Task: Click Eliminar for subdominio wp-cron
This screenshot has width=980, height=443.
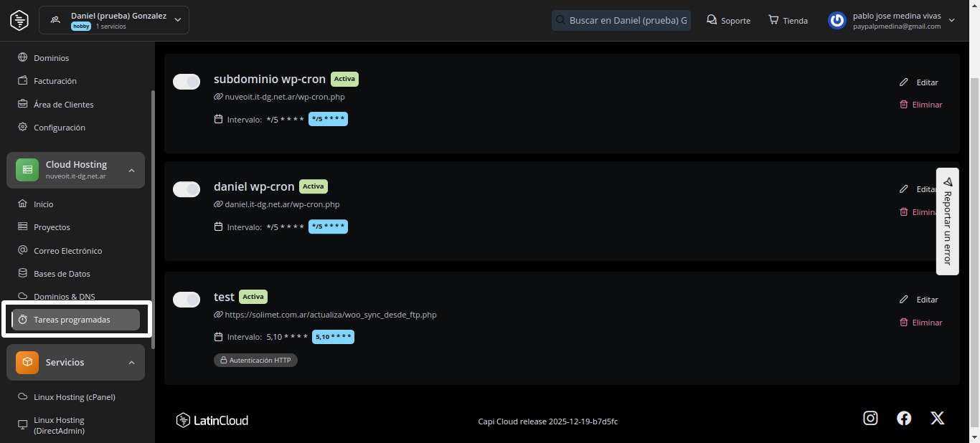Action: 927,105
